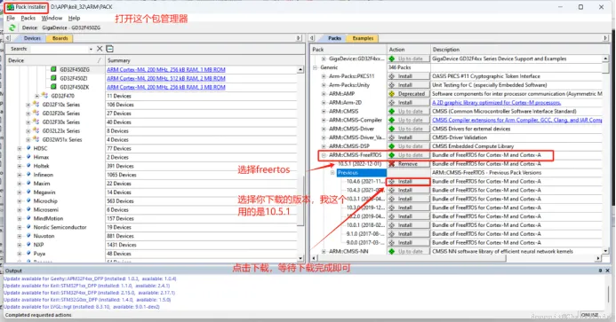The width and height of the screenshot is (616, 322).
Task: Click the green refresh packs icon
Action: [12, 27]
